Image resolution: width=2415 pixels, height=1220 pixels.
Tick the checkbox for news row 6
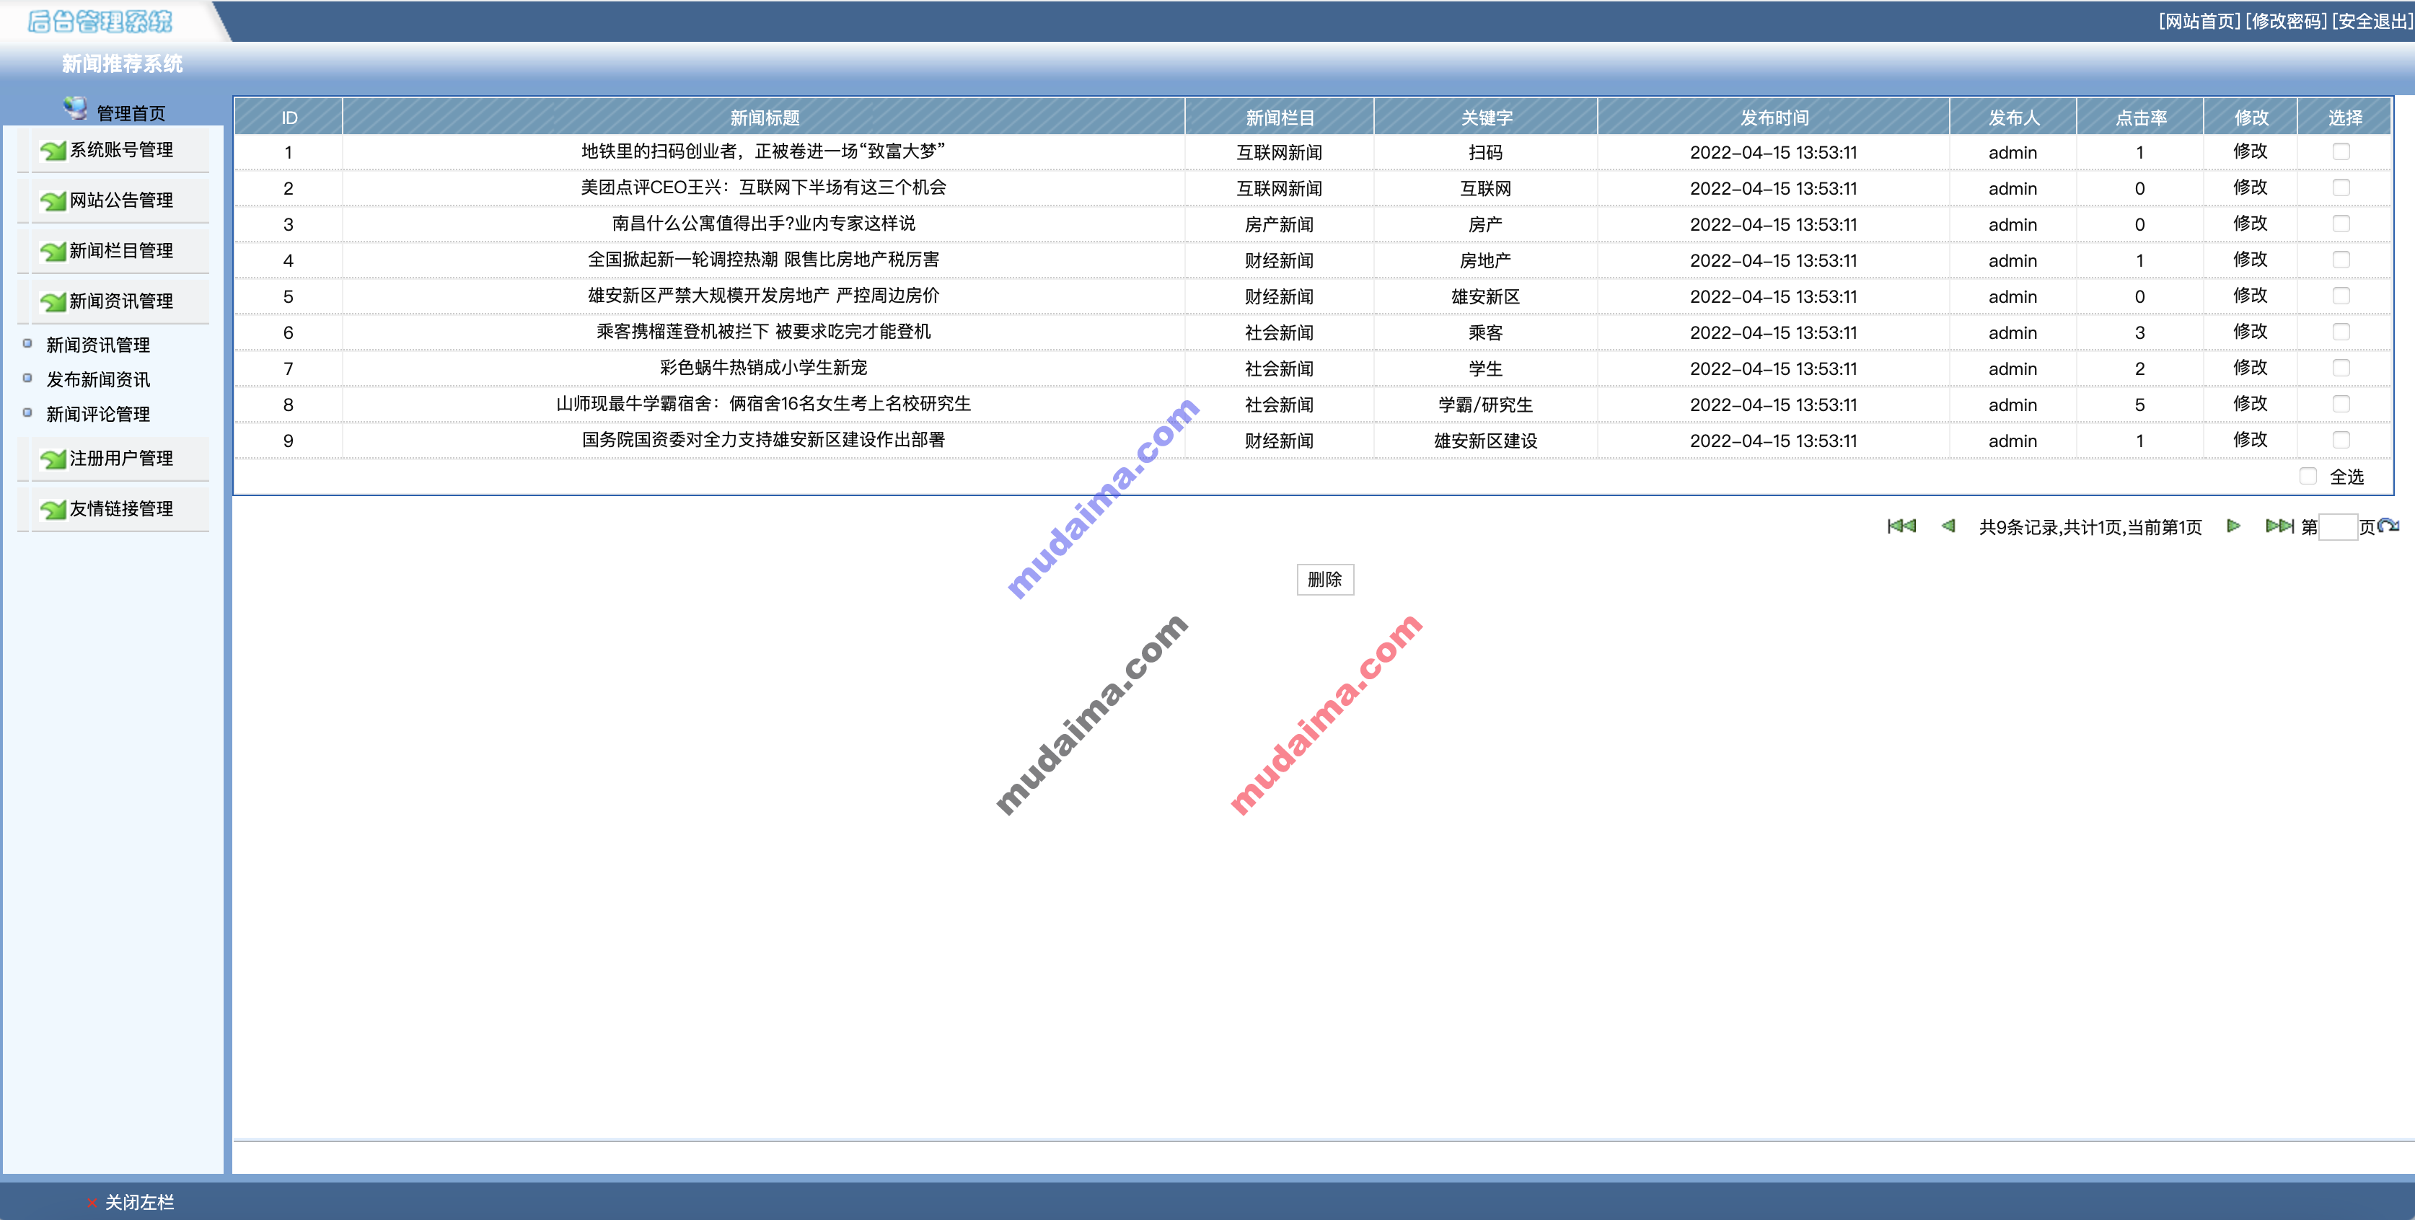coord(2341,332)
